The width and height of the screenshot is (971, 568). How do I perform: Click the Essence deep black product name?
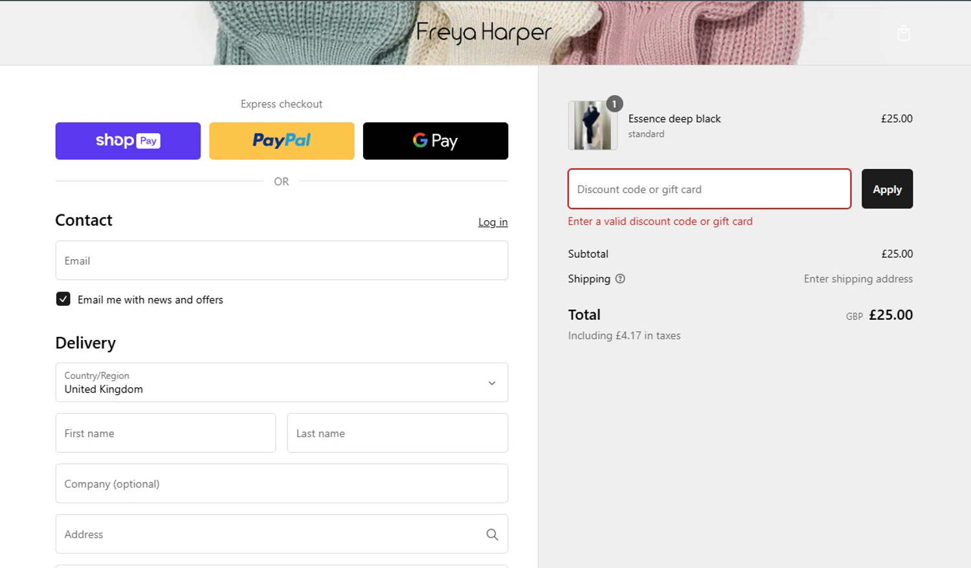[675, 119]
